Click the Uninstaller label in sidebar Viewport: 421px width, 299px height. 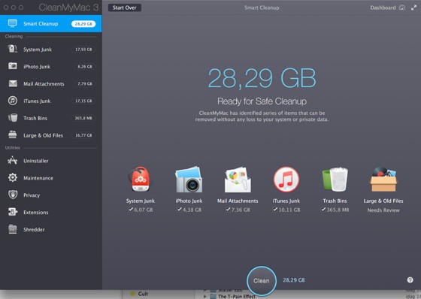coord(36,161)
